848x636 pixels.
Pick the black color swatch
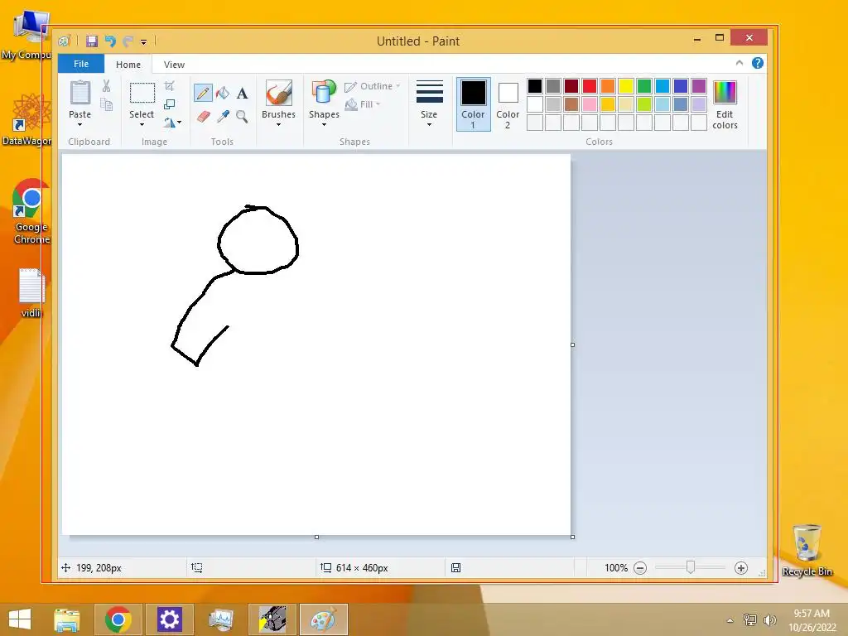point(535,86)
